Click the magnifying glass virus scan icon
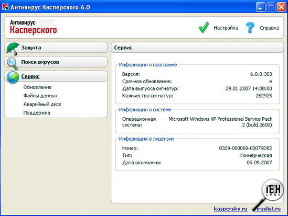The image size is (288, 216). pyautogui.click(x=13, y=63)
